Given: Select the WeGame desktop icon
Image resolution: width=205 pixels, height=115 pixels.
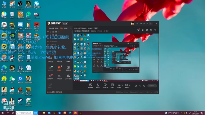Looking at the screenshot, I should coord(12,69).
